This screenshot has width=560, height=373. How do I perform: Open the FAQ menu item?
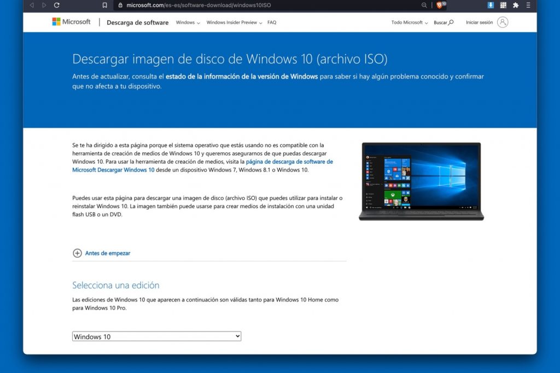(272, 23)
